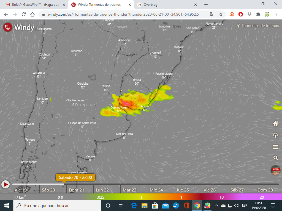Select Río de Janeiro city label
The height and width of the screenshot is (211, 282).
click(x=214, y=26)
